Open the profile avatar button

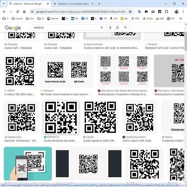click(177, 12)
